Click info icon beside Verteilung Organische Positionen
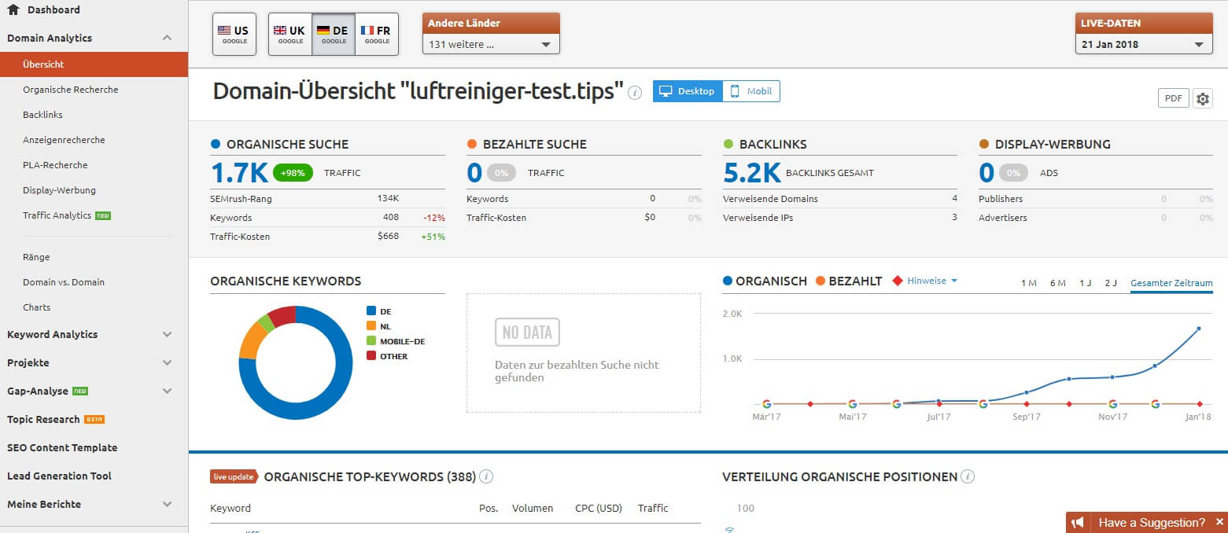Image resolution: width=1228 pixels, height=533 pixels. pyautogui.click(x=968, y=476)
